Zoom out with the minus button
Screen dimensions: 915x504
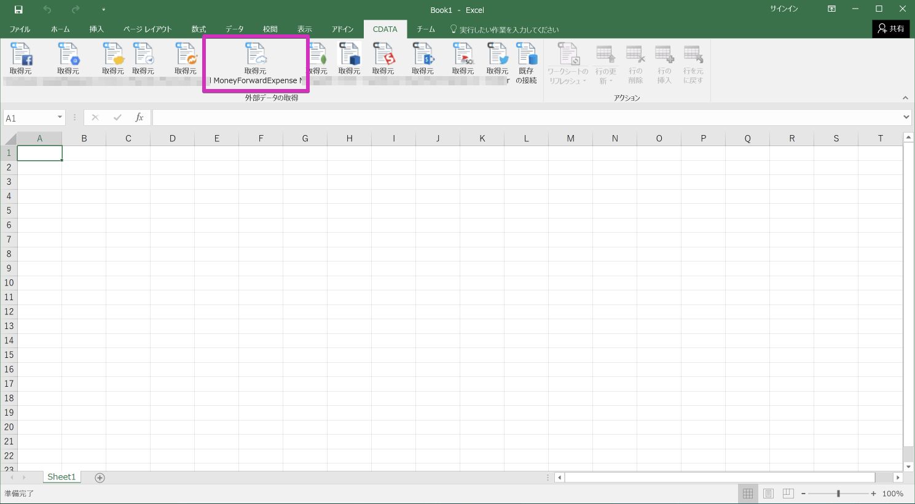[x=803, y=494]
